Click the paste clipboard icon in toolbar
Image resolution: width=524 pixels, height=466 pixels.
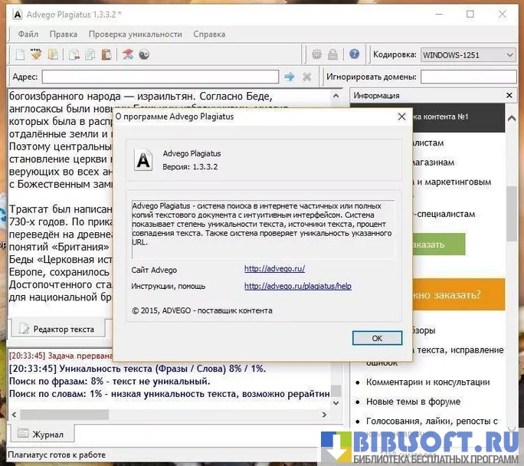(x=106, y=54)
